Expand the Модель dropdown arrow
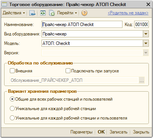This screenshot has width=153, height=138. tap(146, 43)
